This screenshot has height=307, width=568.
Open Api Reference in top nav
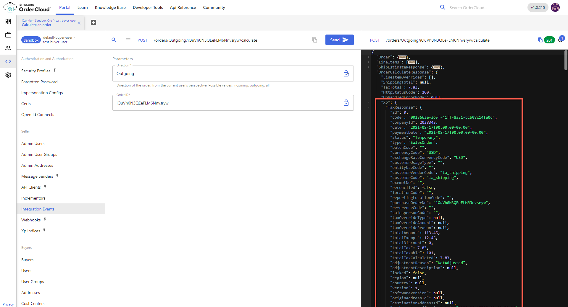click(183, 7)
